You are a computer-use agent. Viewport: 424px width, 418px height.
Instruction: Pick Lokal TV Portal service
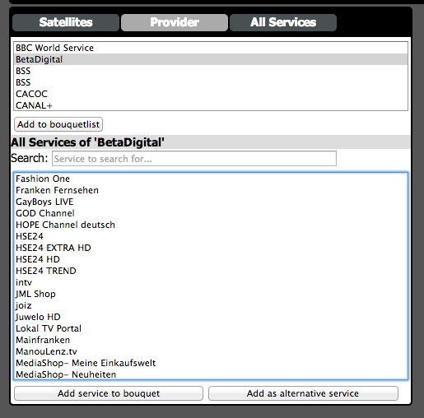(211, 328)
